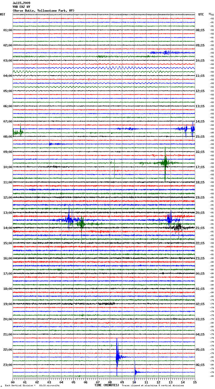Click the Traces clipped at plus/minus footnote

pos(153,385)
